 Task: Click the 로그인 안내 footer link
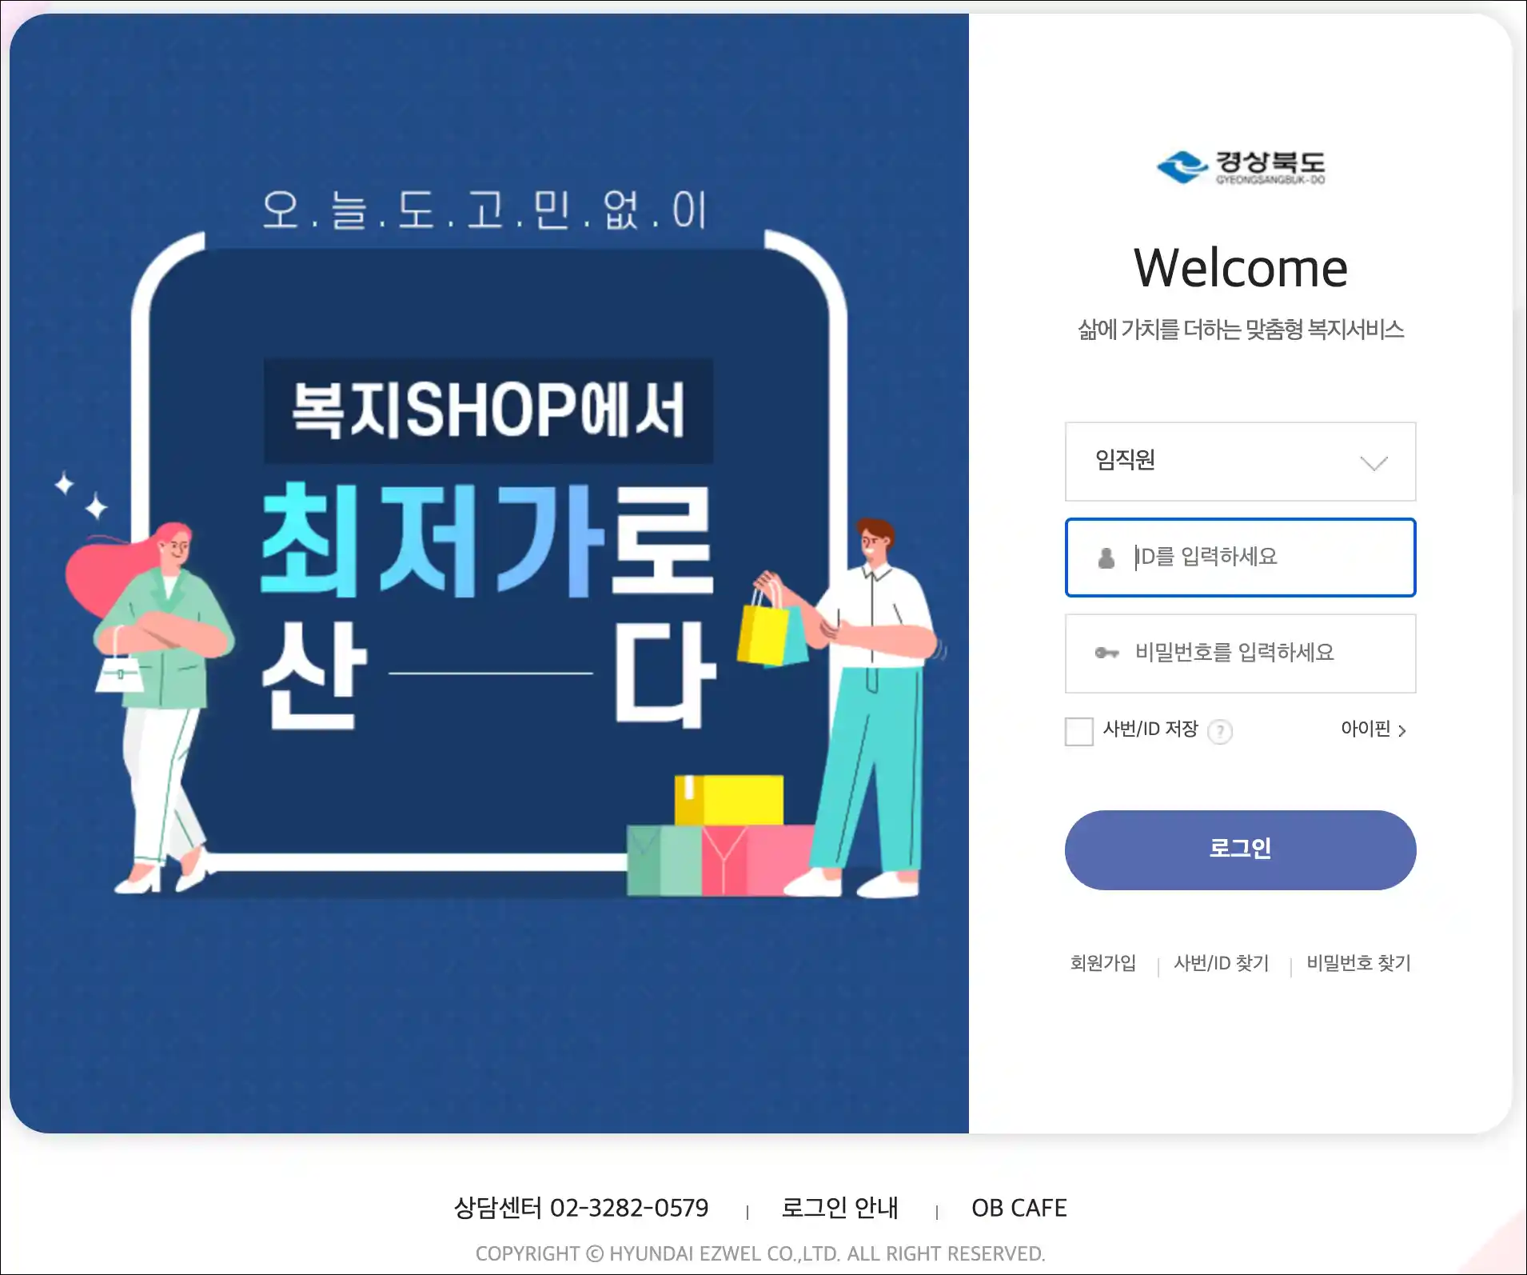839,1208
